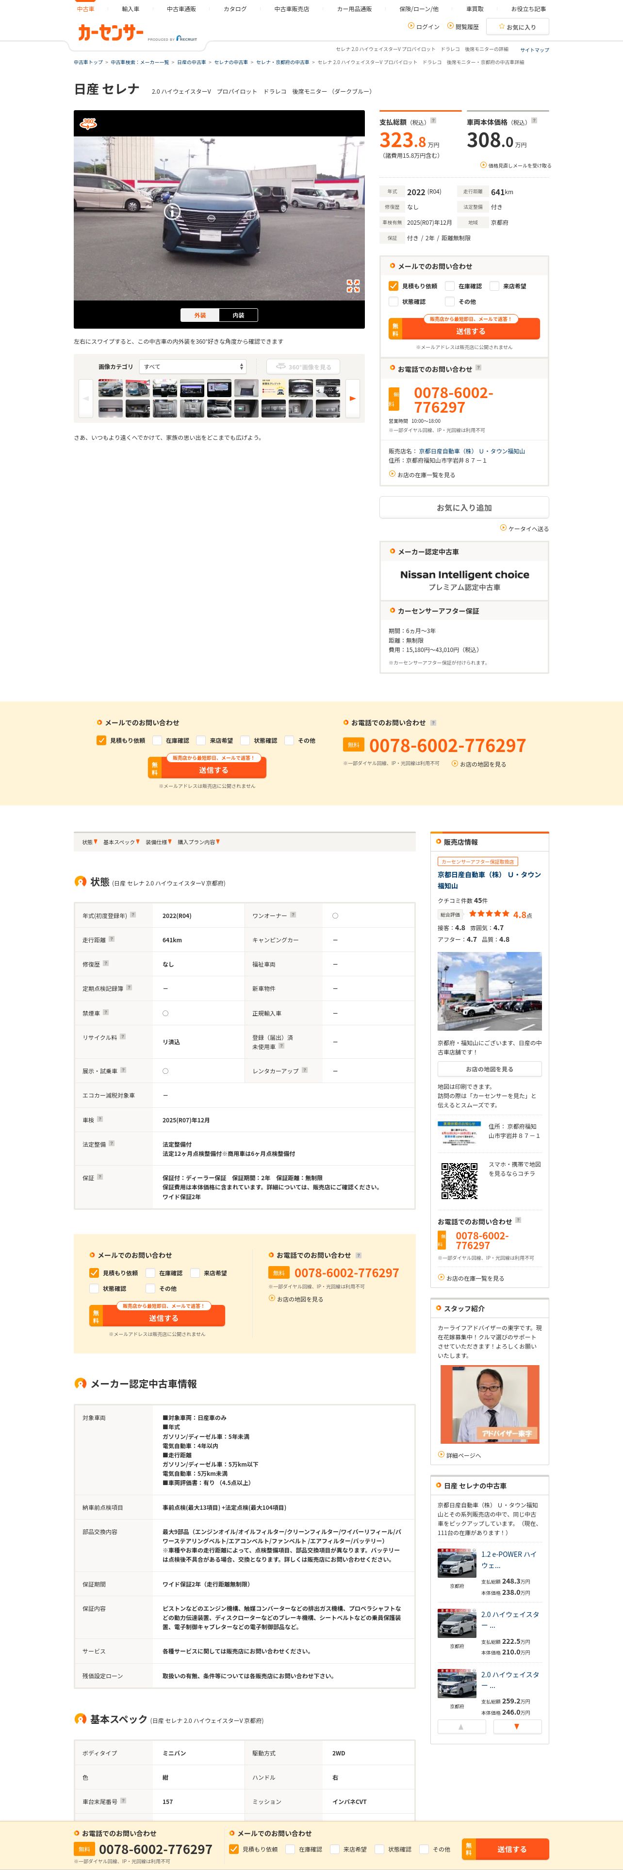Image resolution: width=623 pixels, height=1870 pixels.
Task: Click 詳細ページへ link under staff photo
Action: (x=460, y=1455)
